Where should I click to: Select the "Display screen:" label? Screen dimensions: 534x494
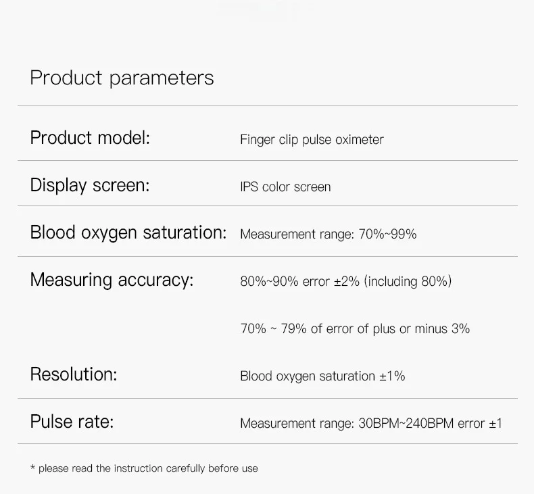click(x=89, y=185)
